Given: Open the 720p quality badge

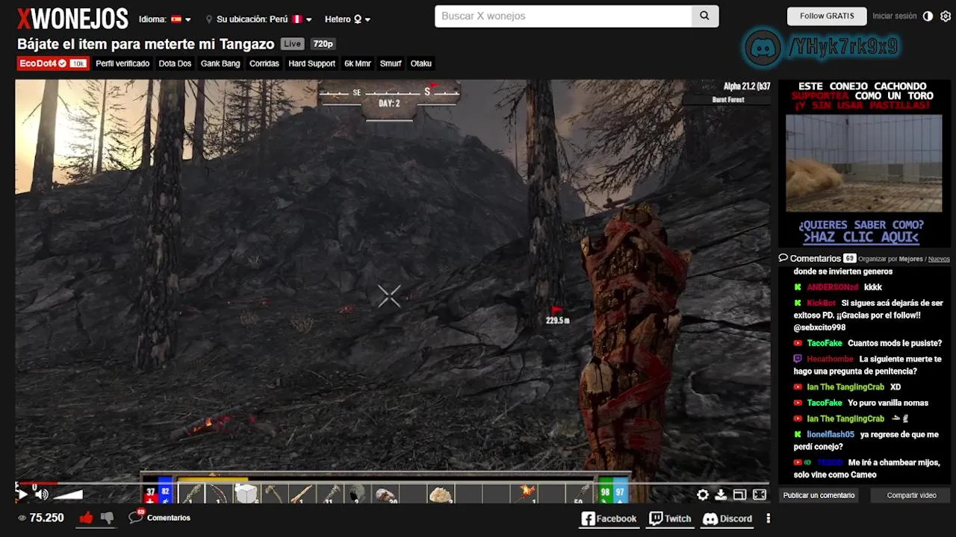Looking at the screenshot, I should click(323, 44).
